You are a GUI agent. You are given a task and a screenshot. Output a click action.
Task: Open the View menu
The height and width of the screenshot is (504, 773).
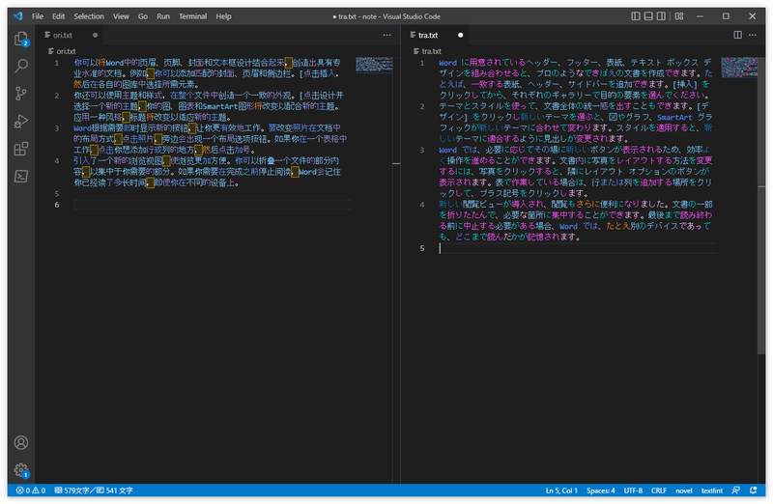pyautogui.click(x=121, y=16)
